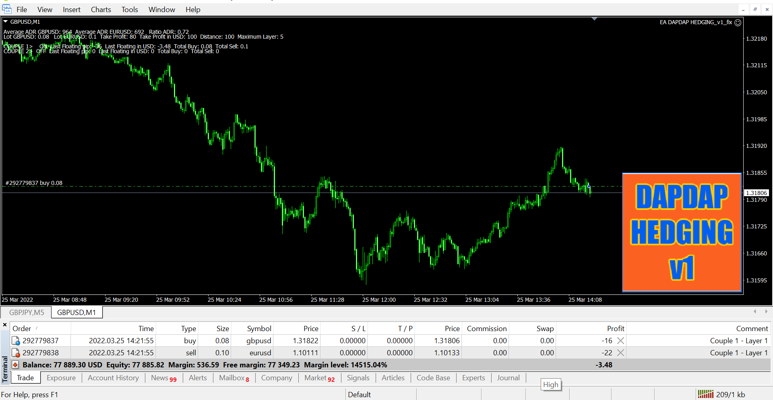
Task: Click the sell order 292779838 icon
Action: click(x=16, y=353)
